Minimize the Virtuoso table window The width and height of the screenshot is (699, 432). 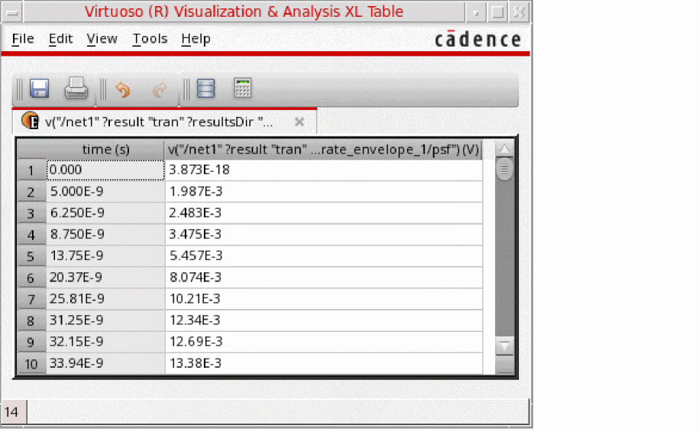[x=476, y=12]
